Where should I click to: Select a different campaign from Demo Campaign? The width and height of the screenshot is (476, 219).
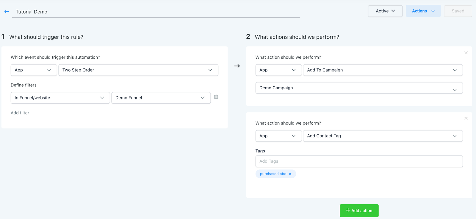click(x=359, y=88)
